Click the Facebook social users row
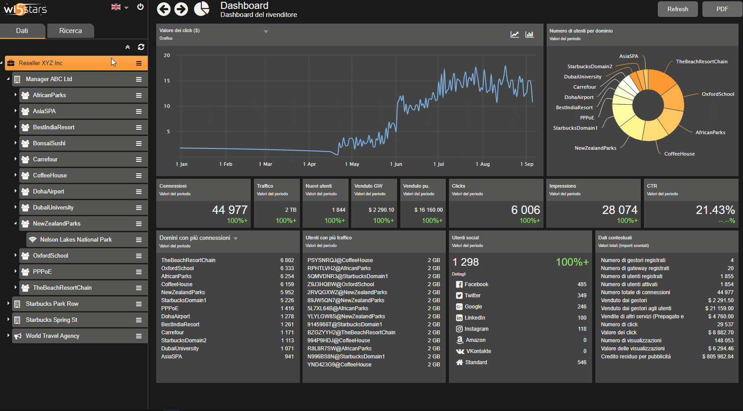The image size is (743, 411). [521, 284]
